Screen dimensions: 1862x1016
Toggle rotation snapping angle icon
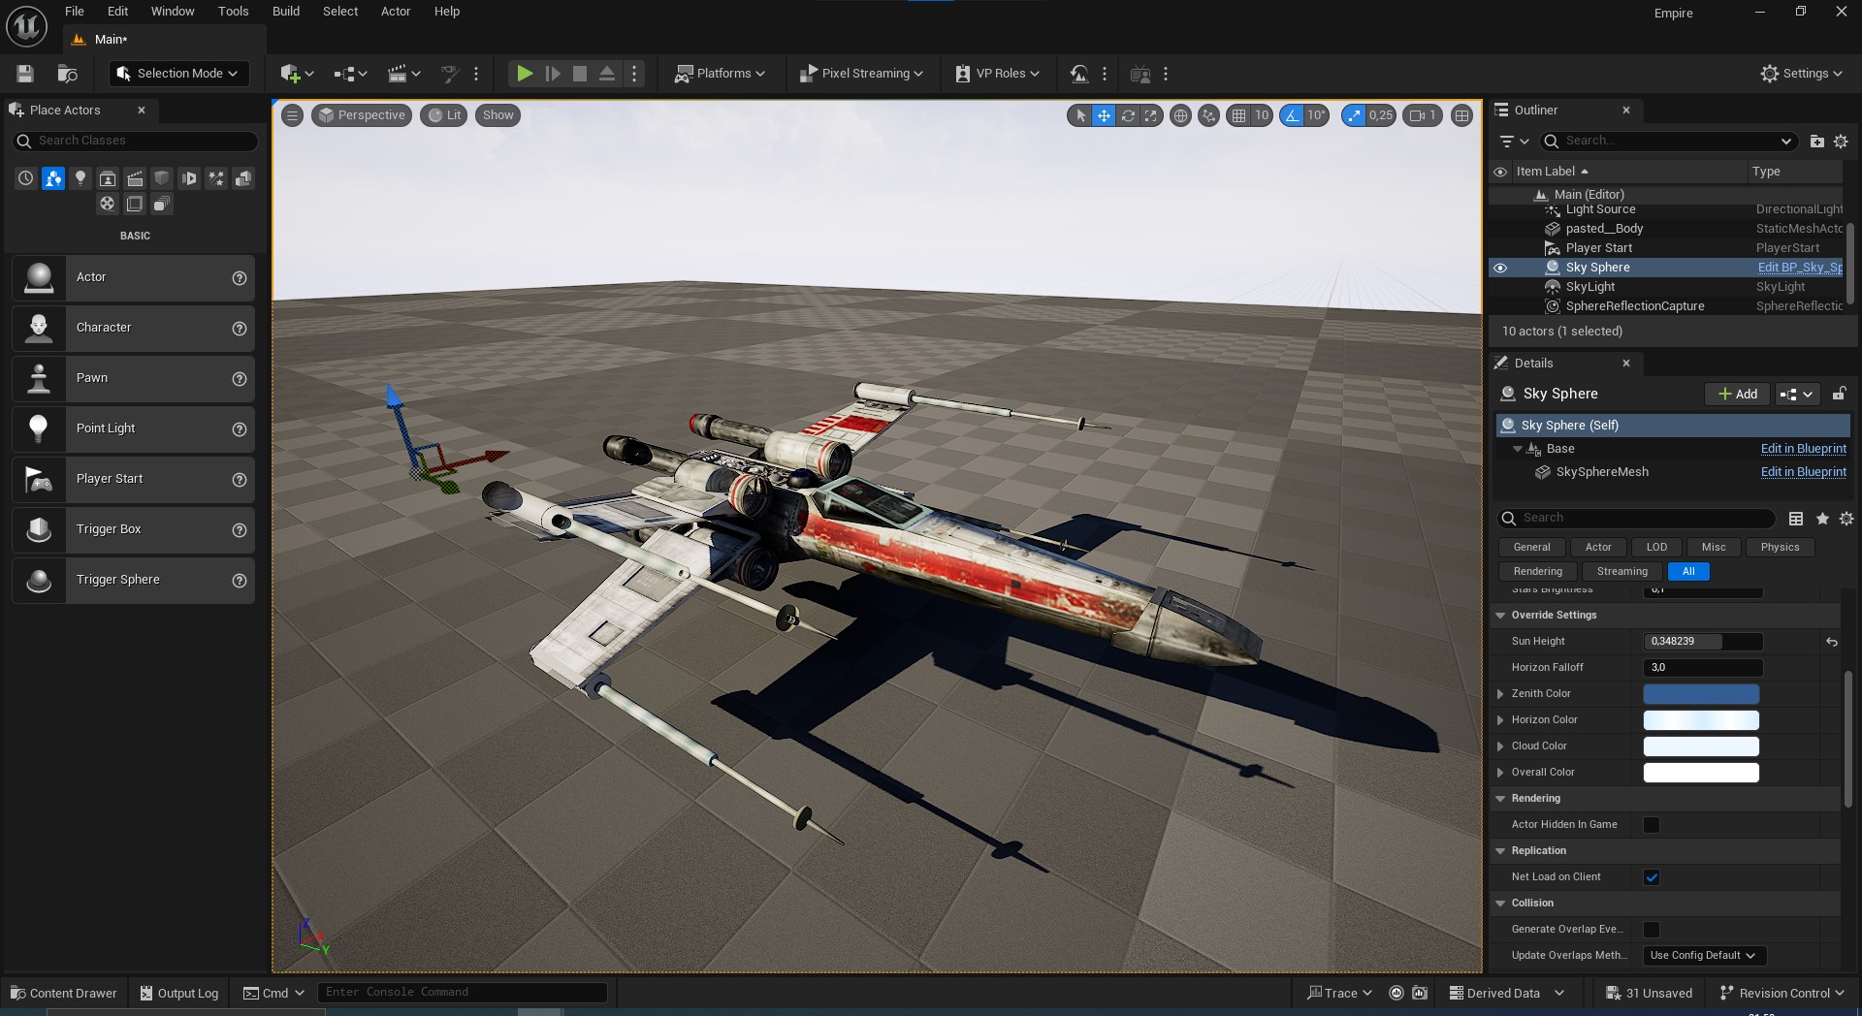(1292, 115)
